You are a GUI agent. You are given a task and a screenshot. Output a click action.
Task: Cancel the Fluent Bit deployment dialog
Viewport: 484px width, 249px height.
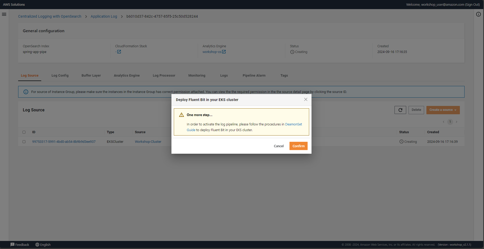click(x=279, y=146)
